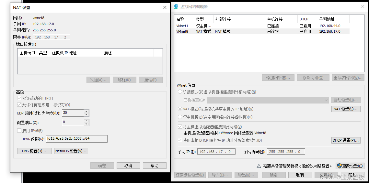Decrease UDP 超时 value with down arrow
The image size is (369, 183).
click(86, 115)
